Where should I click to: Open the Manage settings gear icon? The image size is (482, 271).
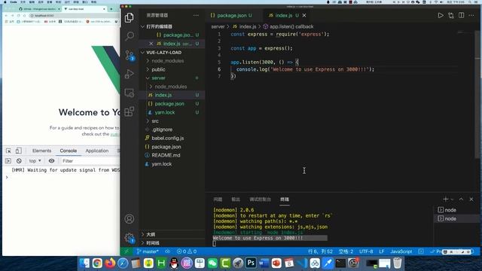click(x=130, y=238)
